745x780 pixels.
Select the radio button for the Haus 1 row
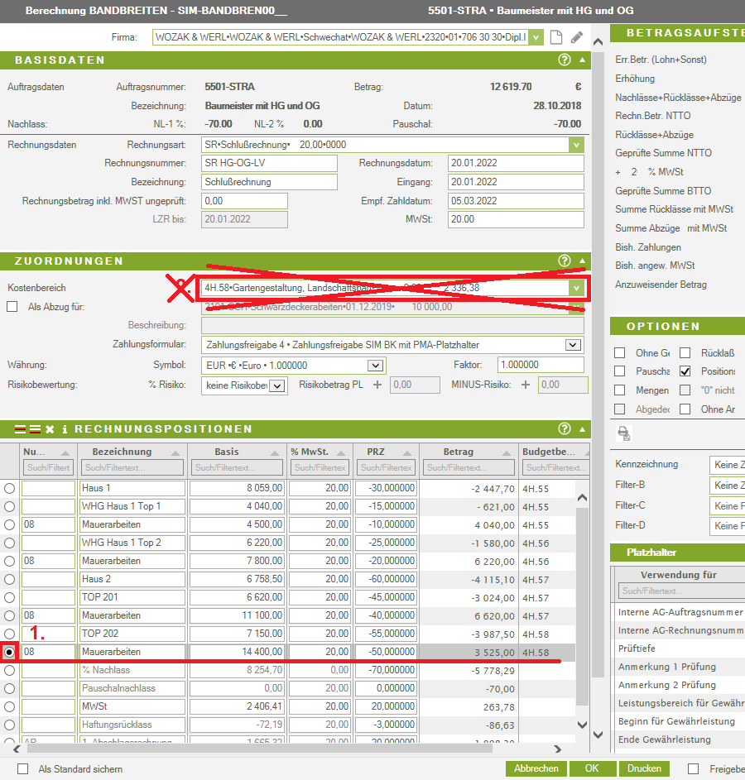(10, 488)
